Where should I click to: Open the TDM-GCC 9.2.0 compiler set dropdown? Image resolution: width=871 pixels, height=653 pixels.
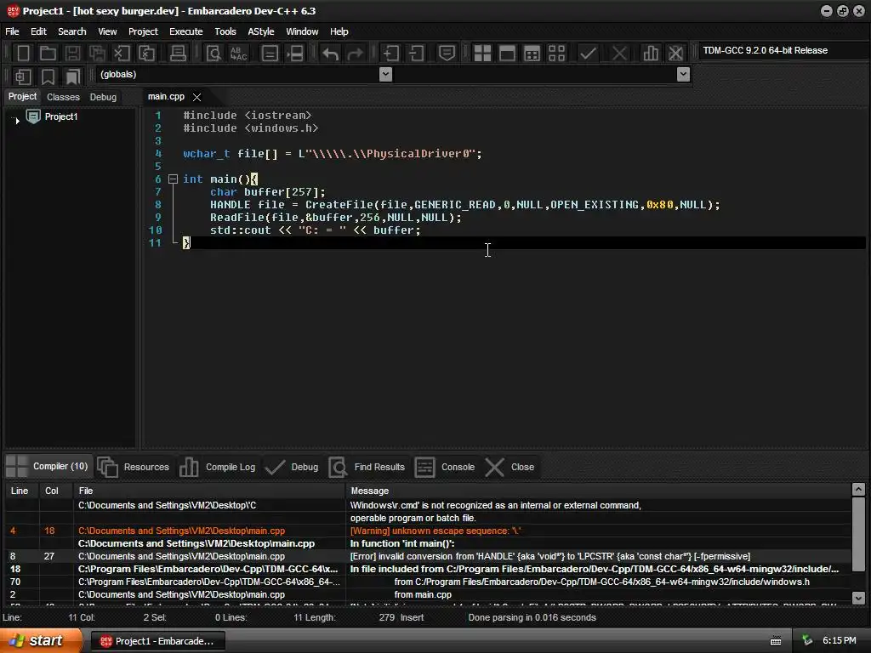(783, 50)
